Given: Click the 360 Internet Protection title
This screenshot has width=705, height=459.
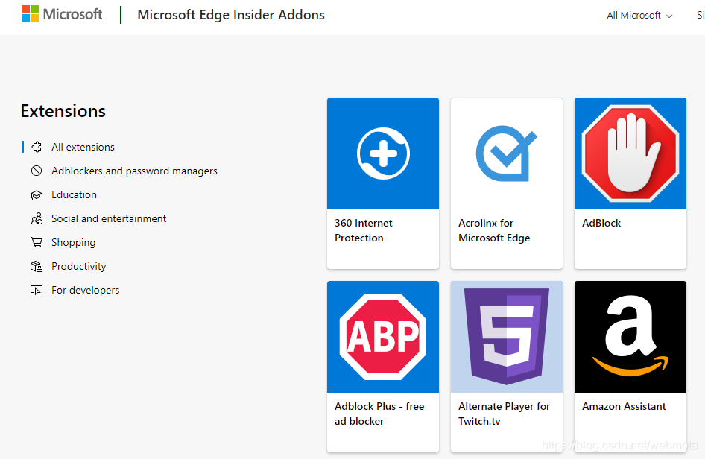Looking at the screenshot, I should (x=363, y=230).
